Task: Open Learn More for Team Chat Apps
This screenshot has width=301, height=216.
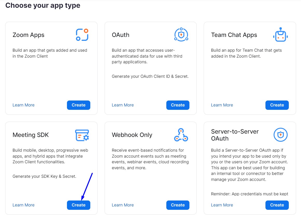Action: tap(222, 105)
